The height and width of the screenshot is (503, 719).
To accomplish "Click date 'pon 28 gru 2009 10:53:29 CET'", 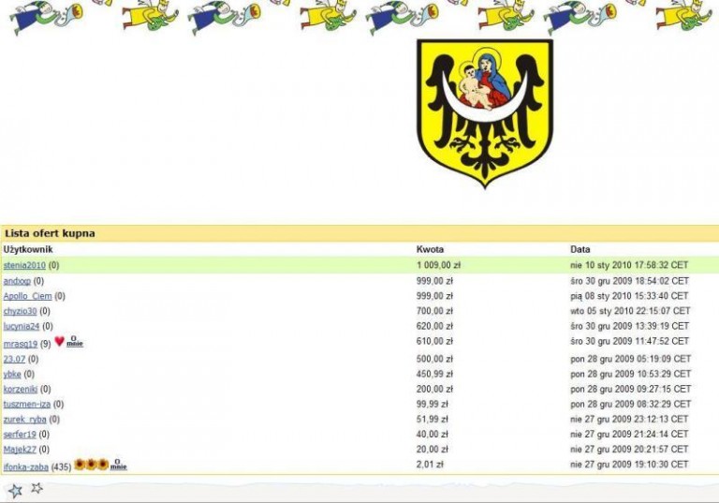I will tap(631, 374).
